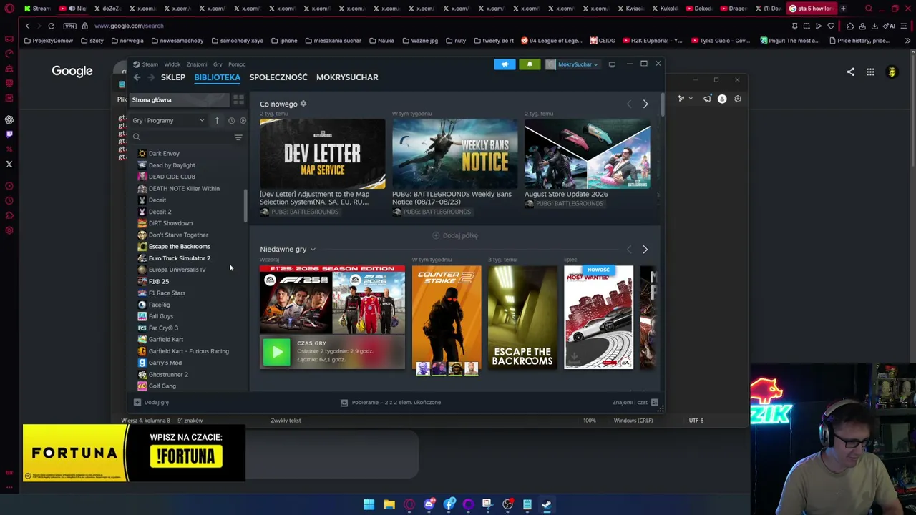The width and height of the screenshot is (916, 515).
Task: Open Google apps grid icon
Action: [870, 72]
